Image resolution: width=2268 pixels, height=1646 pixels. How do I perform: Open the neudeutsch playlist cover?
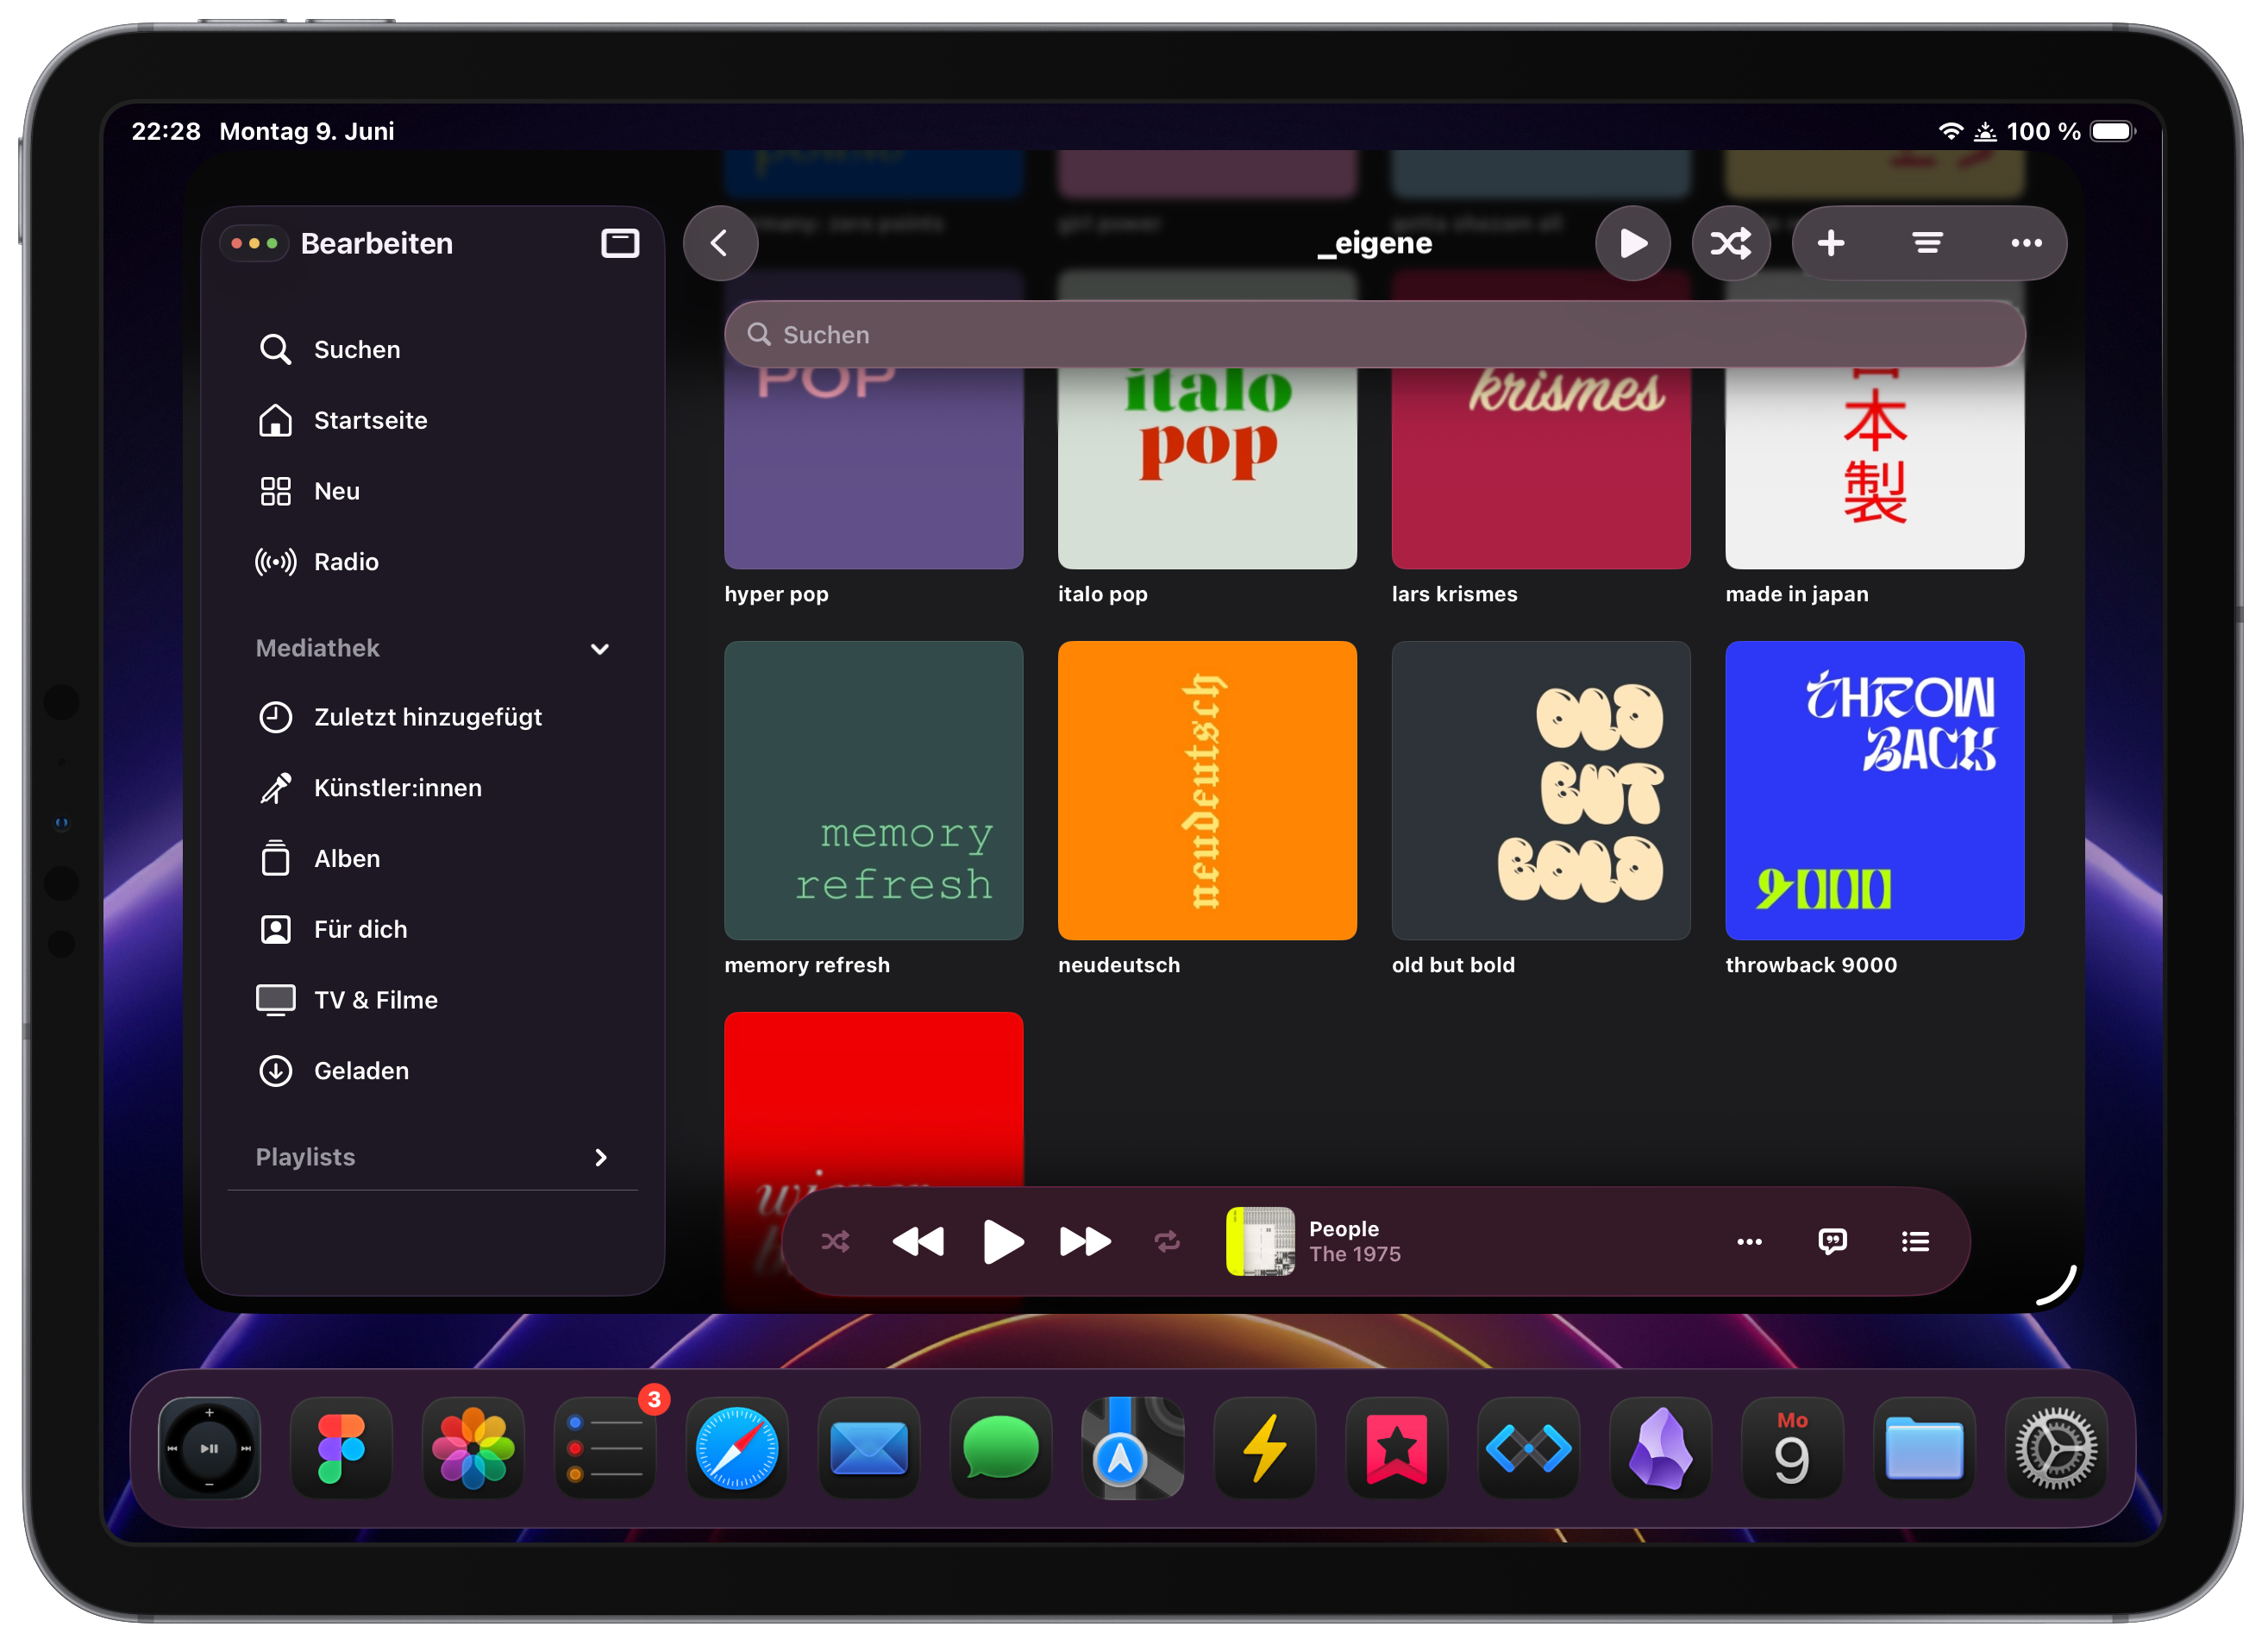tap(1207, 790)
